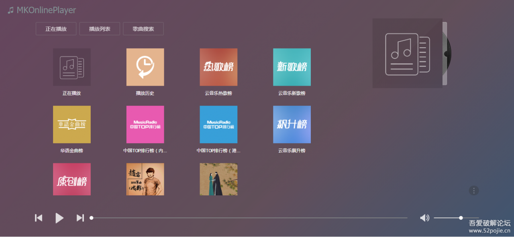
Task: Open the 云音乐热歌榜 cover
Action: (x=218, y=67)
